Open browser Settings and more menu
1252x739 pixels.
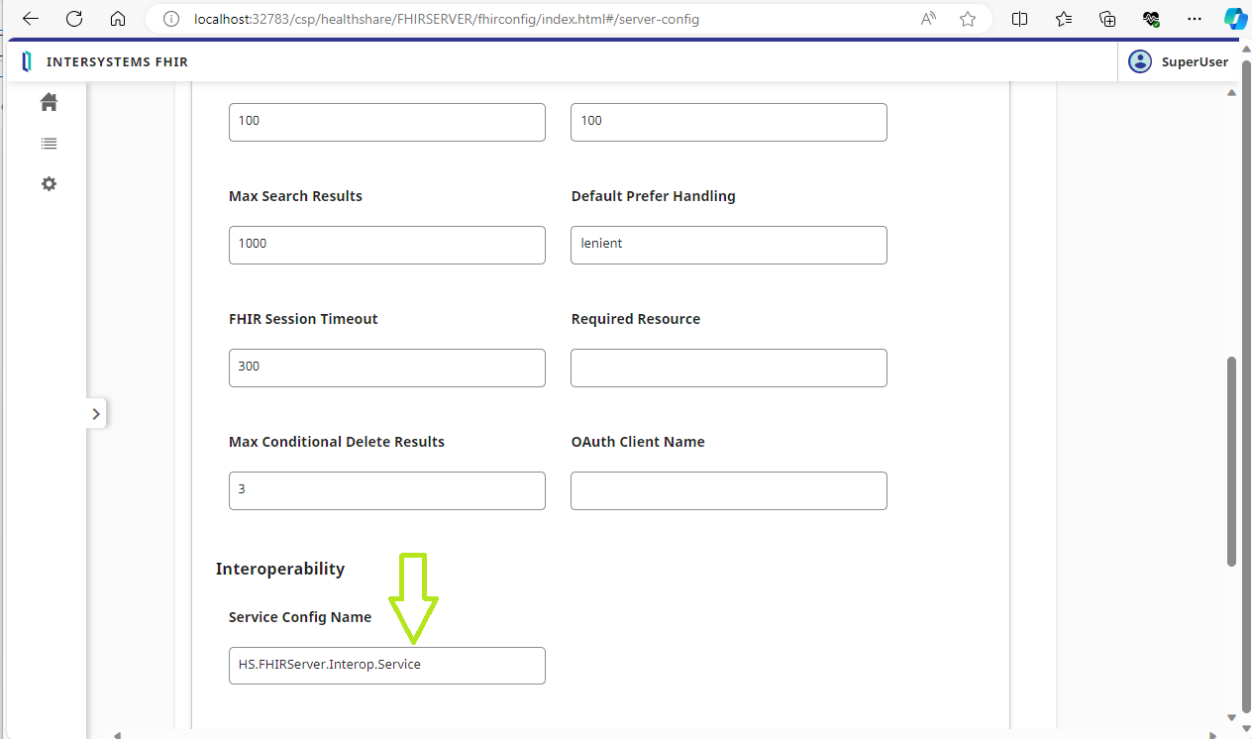(1193, 19)
